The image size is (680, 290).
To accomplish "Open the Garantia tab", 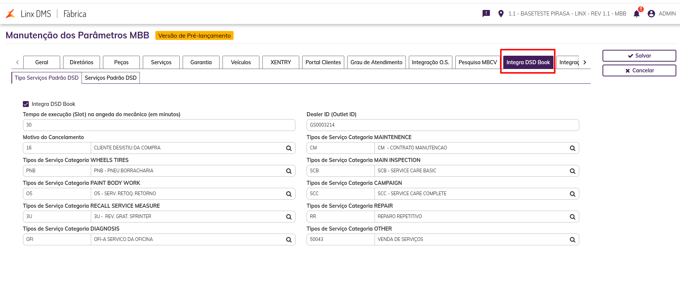I will point(201,62).
